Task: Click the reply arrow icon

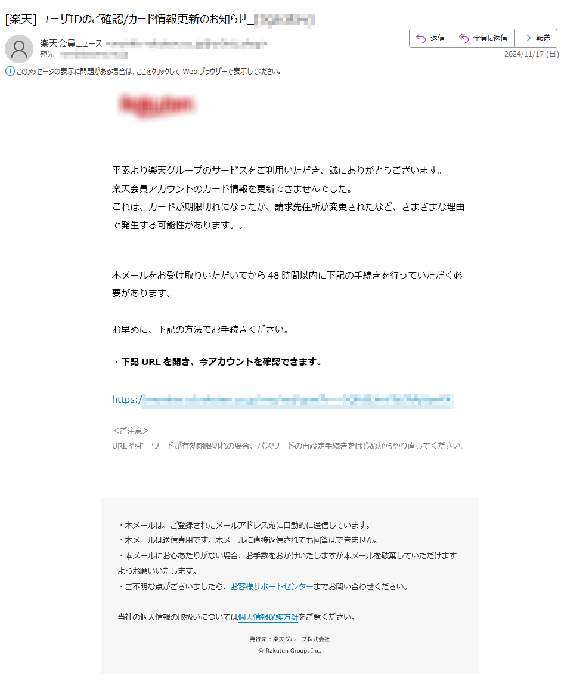Action: pyautogui.click(x=420, y=38)
